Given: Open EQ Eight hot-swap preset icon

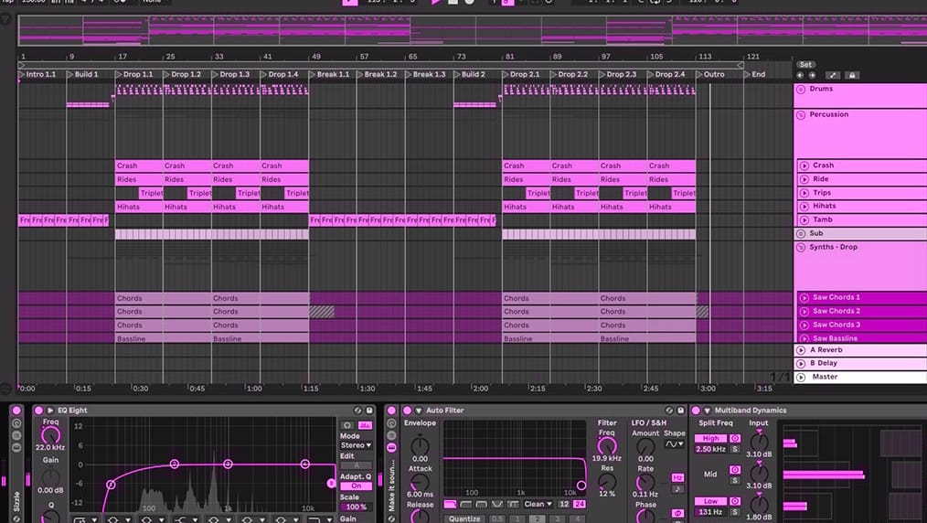Looking at the screenshot, I should (x=357, y=411).
